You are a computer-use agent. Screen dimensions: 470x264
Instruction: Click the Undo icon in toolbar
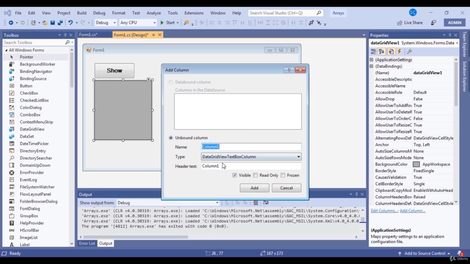(x=70, y=23)
